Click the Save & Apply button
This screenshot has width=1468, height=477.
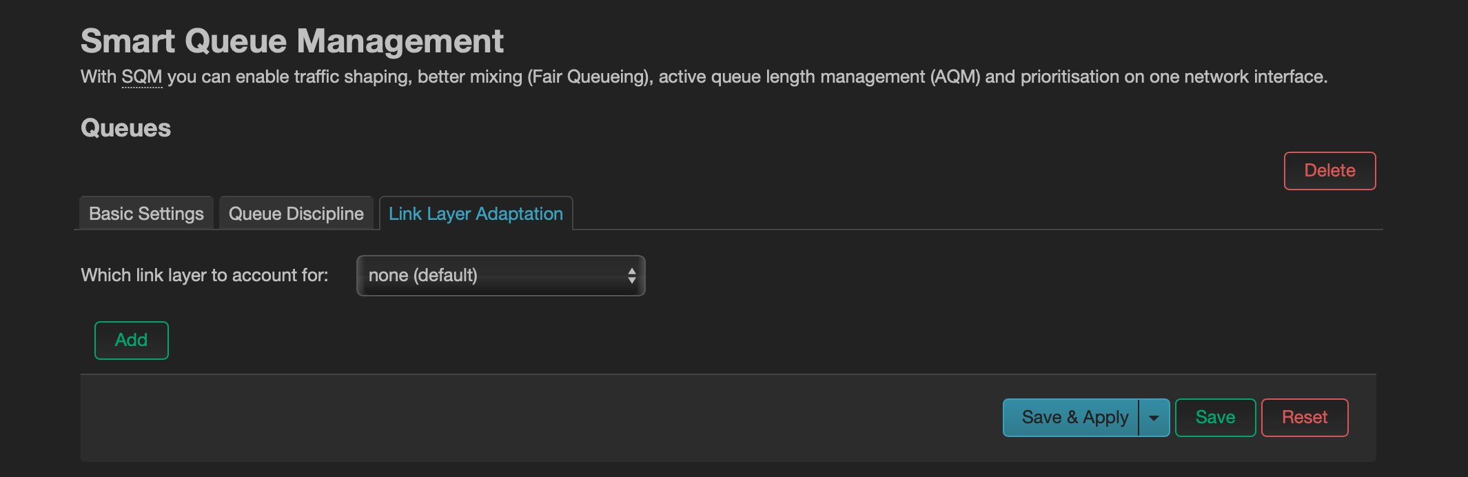pos(1071,418)
